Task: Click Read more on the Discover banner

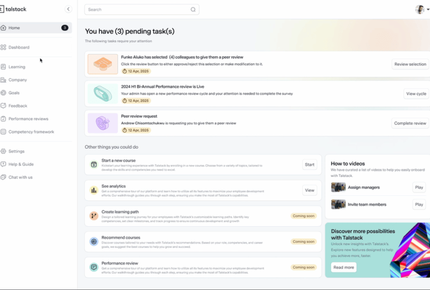Action: point(343,267)
